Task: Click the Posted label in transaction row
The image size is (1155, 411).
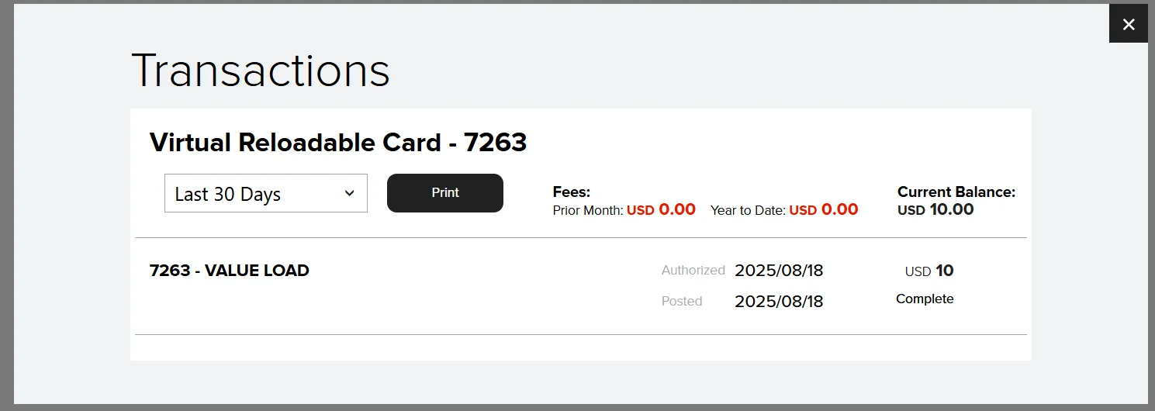Action: [682, 301]
